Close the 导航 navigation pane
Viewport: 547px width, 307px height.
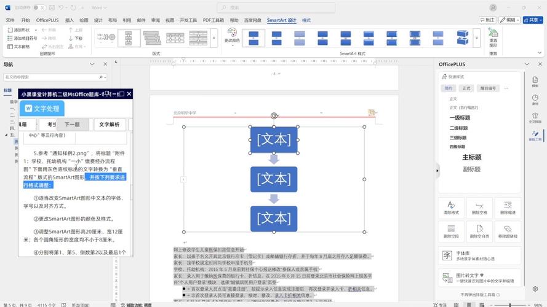105,64
